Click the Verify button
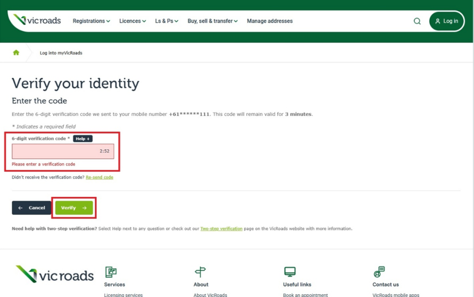 (x=74, y=208)
